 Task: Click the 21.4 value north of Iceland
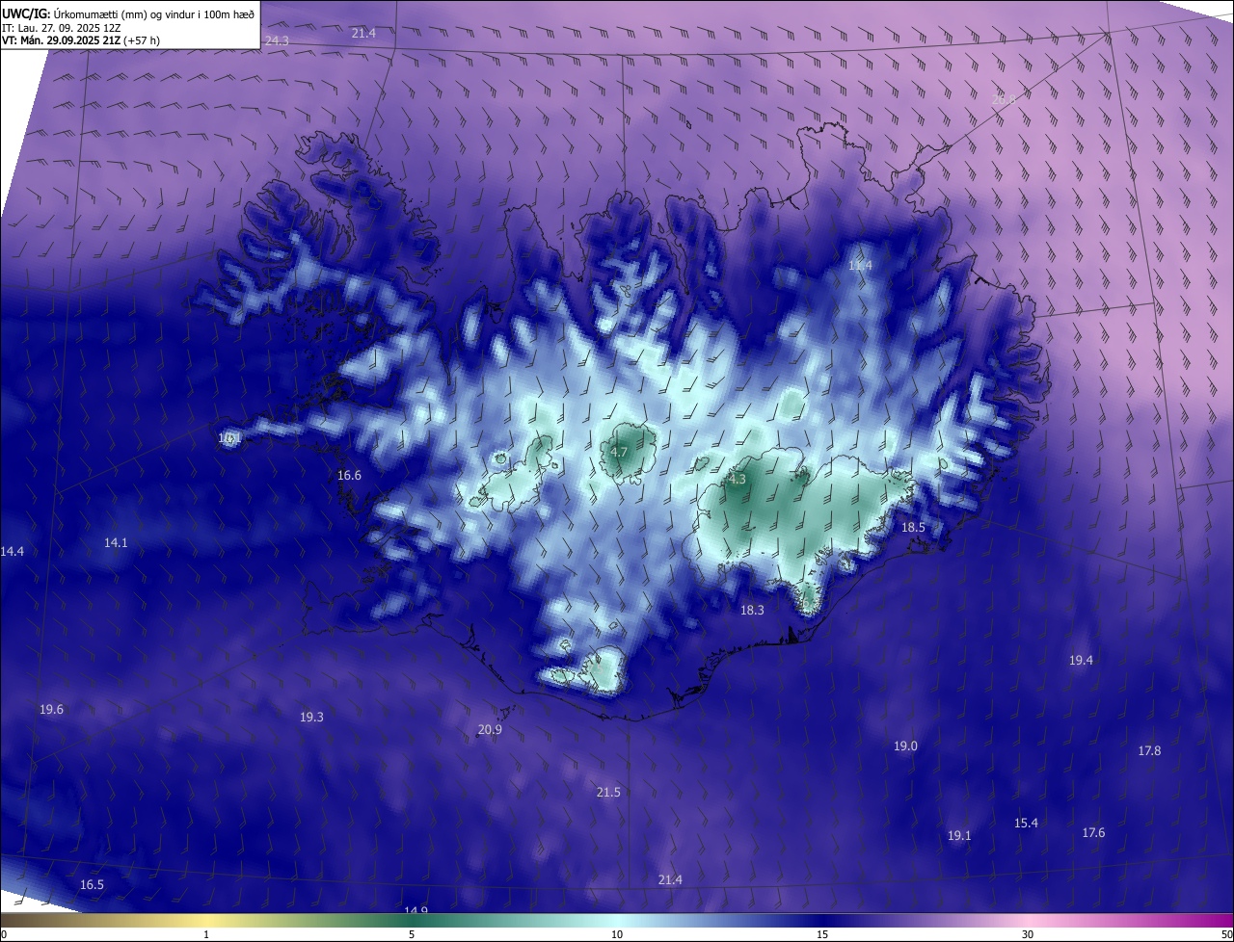click(x=363, y=33)
